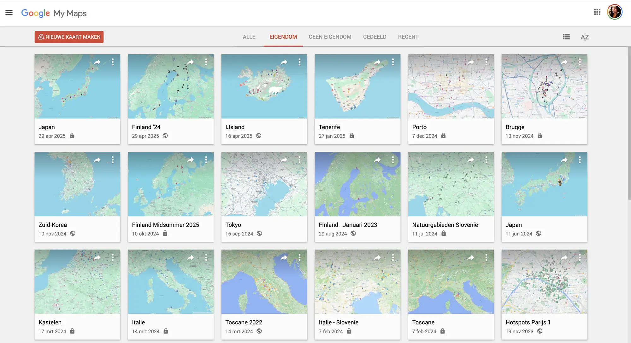Share the Hotspots Parijs 1 map

click(x=564, y=258)
